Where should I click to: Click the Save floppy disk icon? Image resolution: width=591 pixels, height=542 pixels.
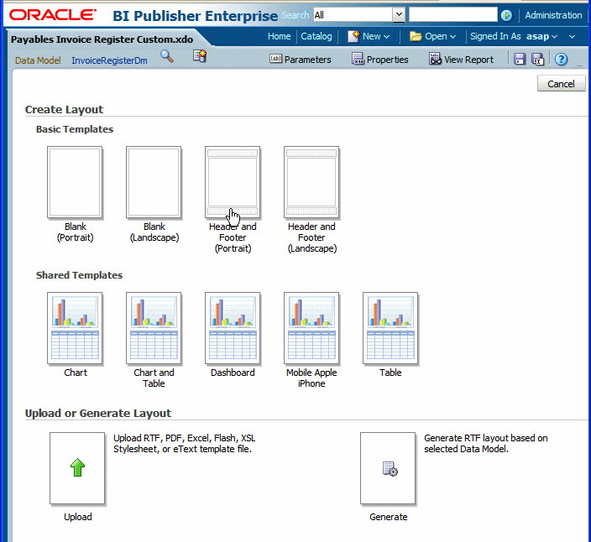(520, 59)
